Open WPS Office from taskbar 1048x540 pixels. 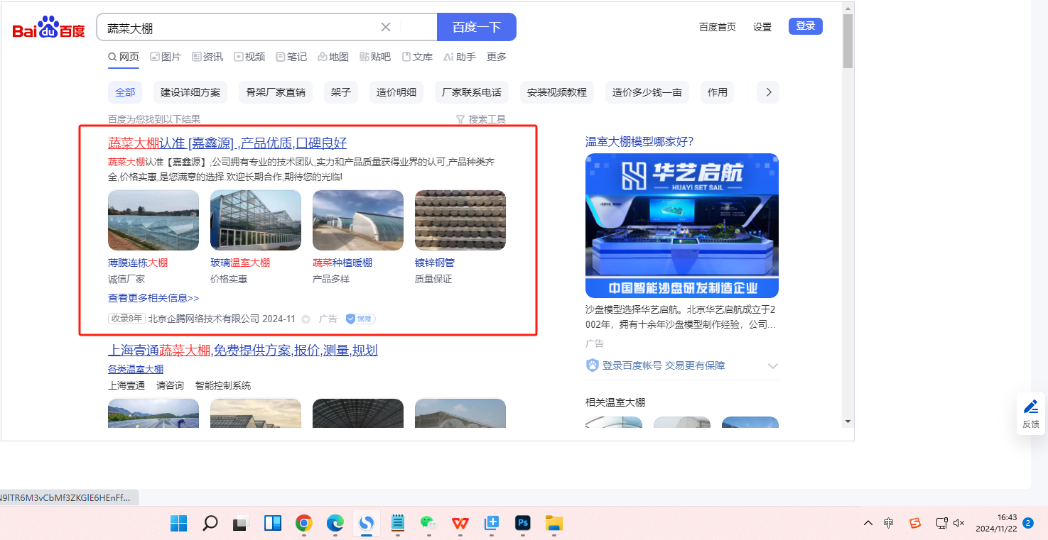pyautogui.click(x=460, y=524)
